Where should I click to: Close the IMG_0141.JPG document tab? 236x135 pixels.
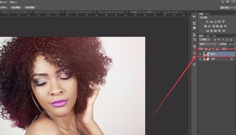pos(31,12)
